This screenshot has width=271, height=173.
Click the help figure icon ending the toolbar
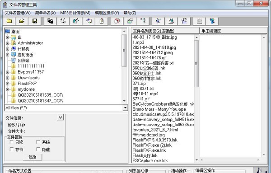coord(212,21)
